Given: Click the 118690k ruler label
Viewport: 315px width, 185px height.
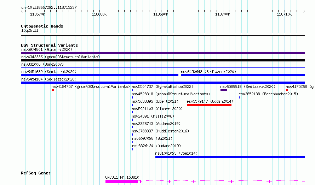Looking at the screenshot, I should (161, 14).
